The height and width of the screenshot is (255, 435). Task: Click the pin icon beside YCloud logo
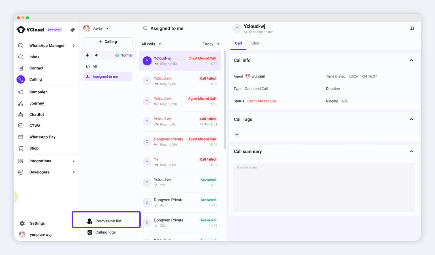(x=72, y=30)
